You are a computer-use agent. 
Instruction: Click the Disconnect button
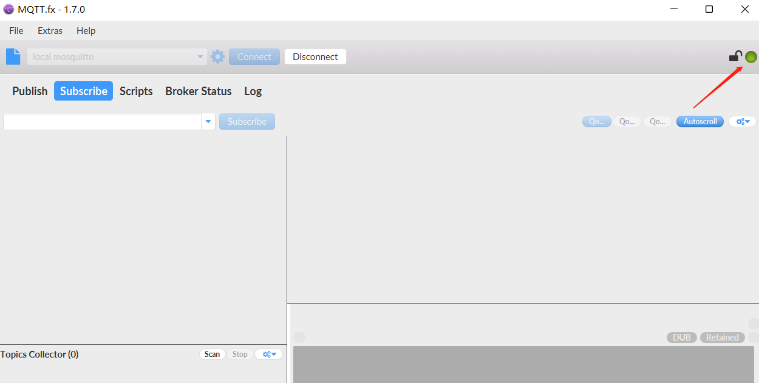(x=315, y=57)
